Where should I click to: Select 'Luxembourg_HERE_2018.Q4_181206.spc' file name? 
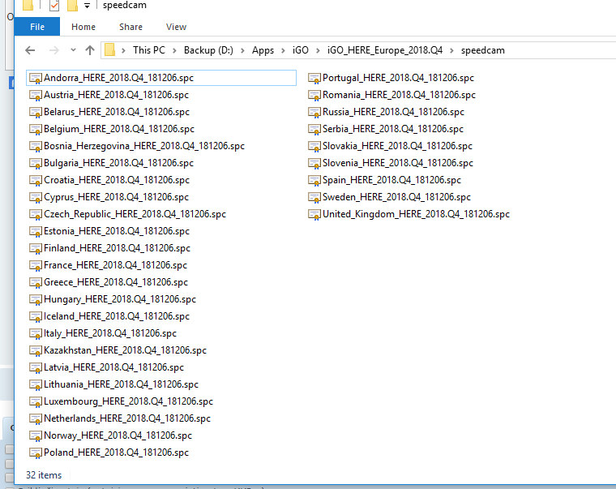point(128,401)
